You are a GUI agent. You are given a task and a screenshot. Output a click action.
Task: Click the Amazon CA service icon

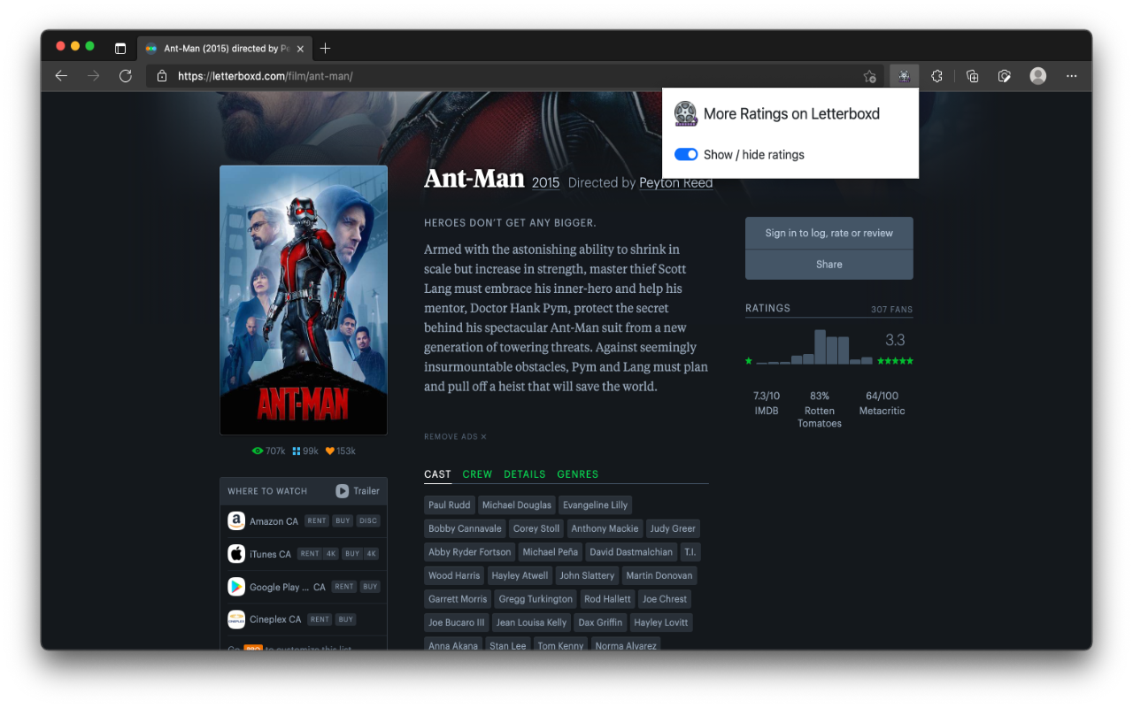236,521
